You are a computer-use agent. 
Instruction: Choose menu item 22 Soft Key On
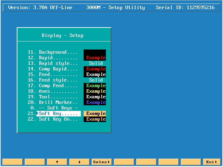tap(53, 119)
